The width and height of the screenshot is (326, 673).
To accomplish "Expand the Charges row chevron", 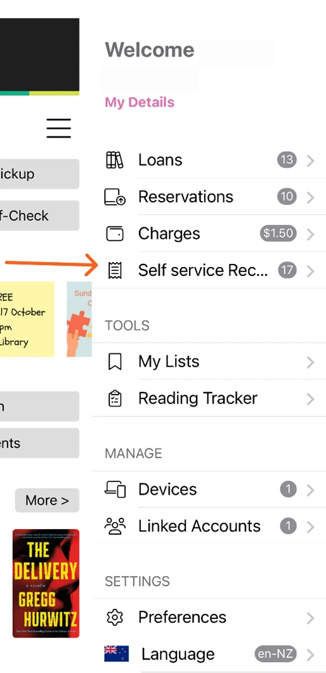I will (311, 234).
